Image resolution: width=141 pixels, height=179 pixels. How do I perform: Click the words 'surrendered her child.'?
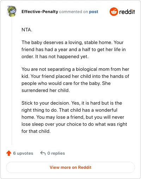(45, 90)
